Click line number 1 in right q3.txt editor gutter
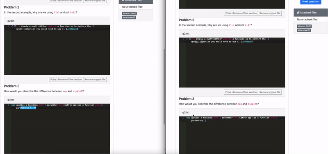The image size is (328, 154). [x=183, y=118]
